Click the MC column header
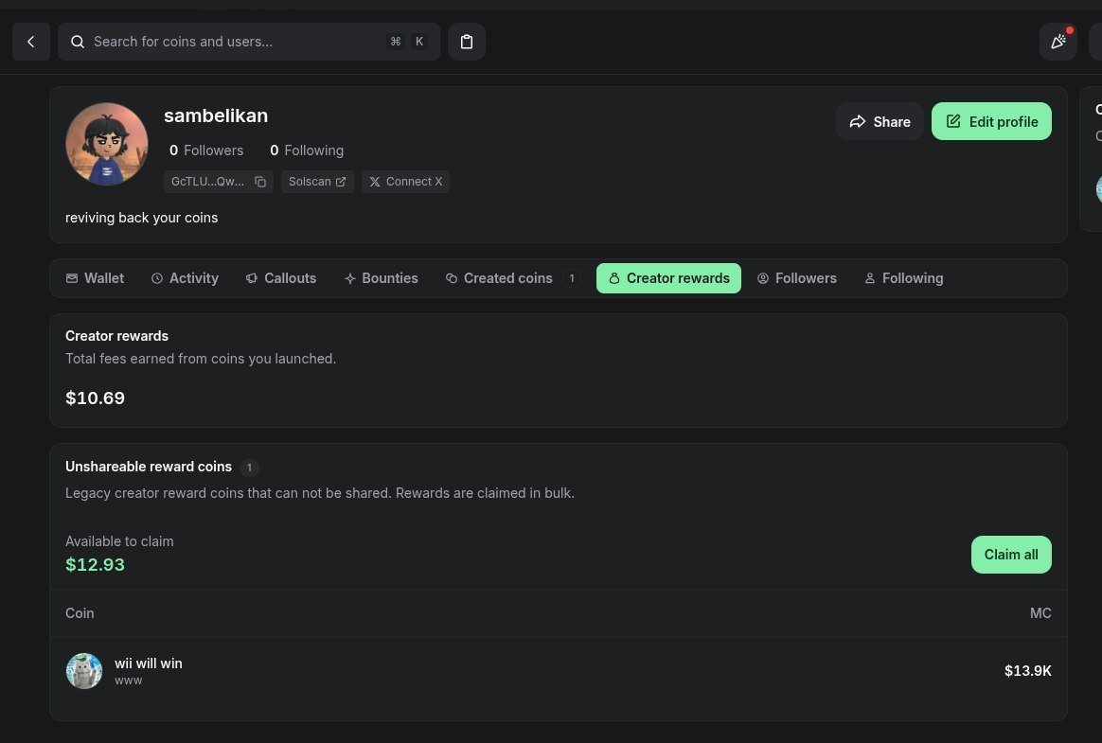 1040,613
